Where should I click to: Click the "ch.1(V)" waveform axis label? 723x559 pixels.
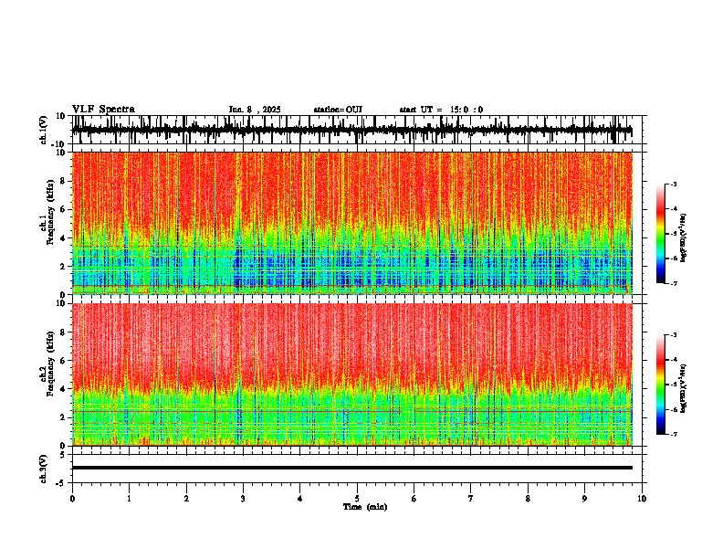click(x=44, y=130)
